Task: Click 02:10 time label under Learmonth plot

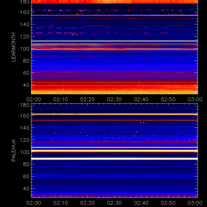Action: [x=61, y=99]
